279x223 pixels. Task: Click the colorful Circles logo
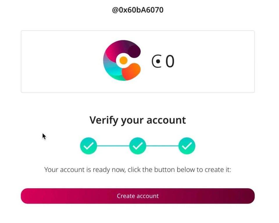(x=122, y=60)
